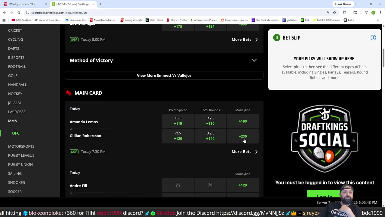This screenshot has width=385, height=217.
Task: Select UFC under MMA in sidebar
Action: click(x=16, y=133)
